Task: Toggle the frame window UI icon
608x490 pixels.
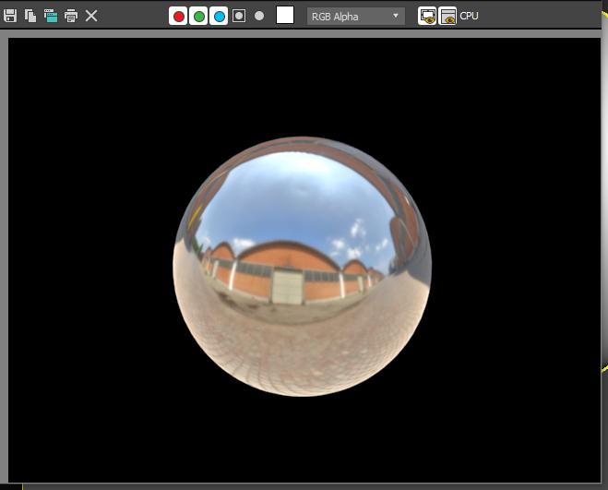Action: pyautogui.click(x=447, y=17)
